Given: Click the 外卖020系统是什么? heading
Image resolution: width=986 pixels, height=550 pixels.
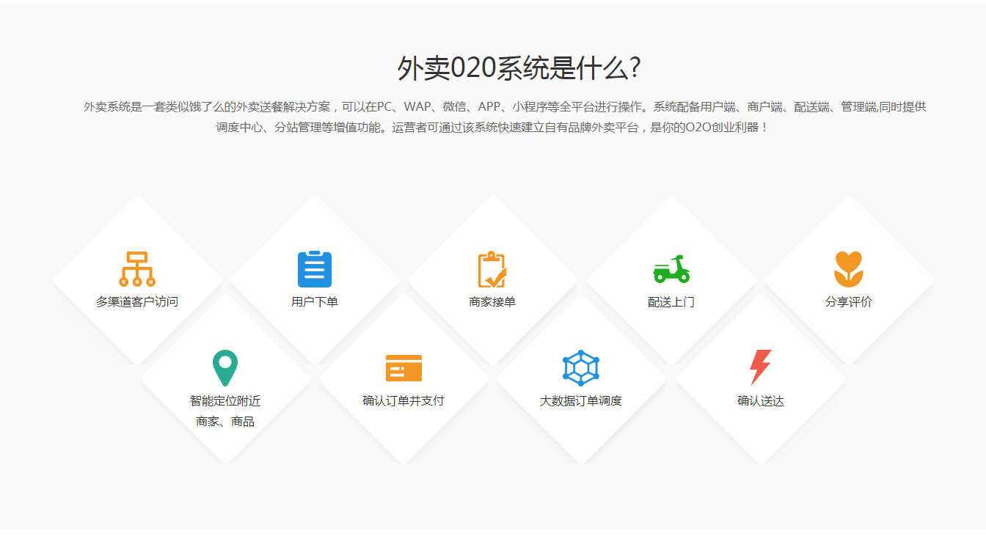Looking at the screenshot, I should pos(519,68).
